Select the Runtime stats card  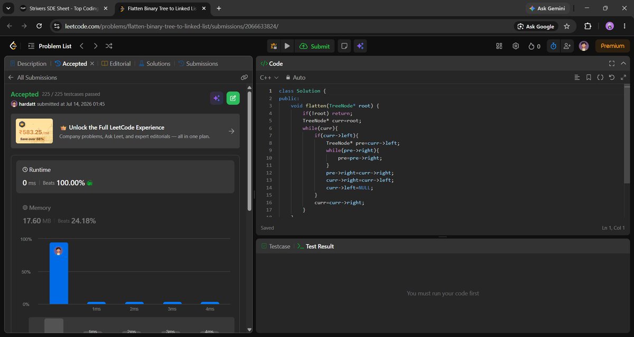125,176
